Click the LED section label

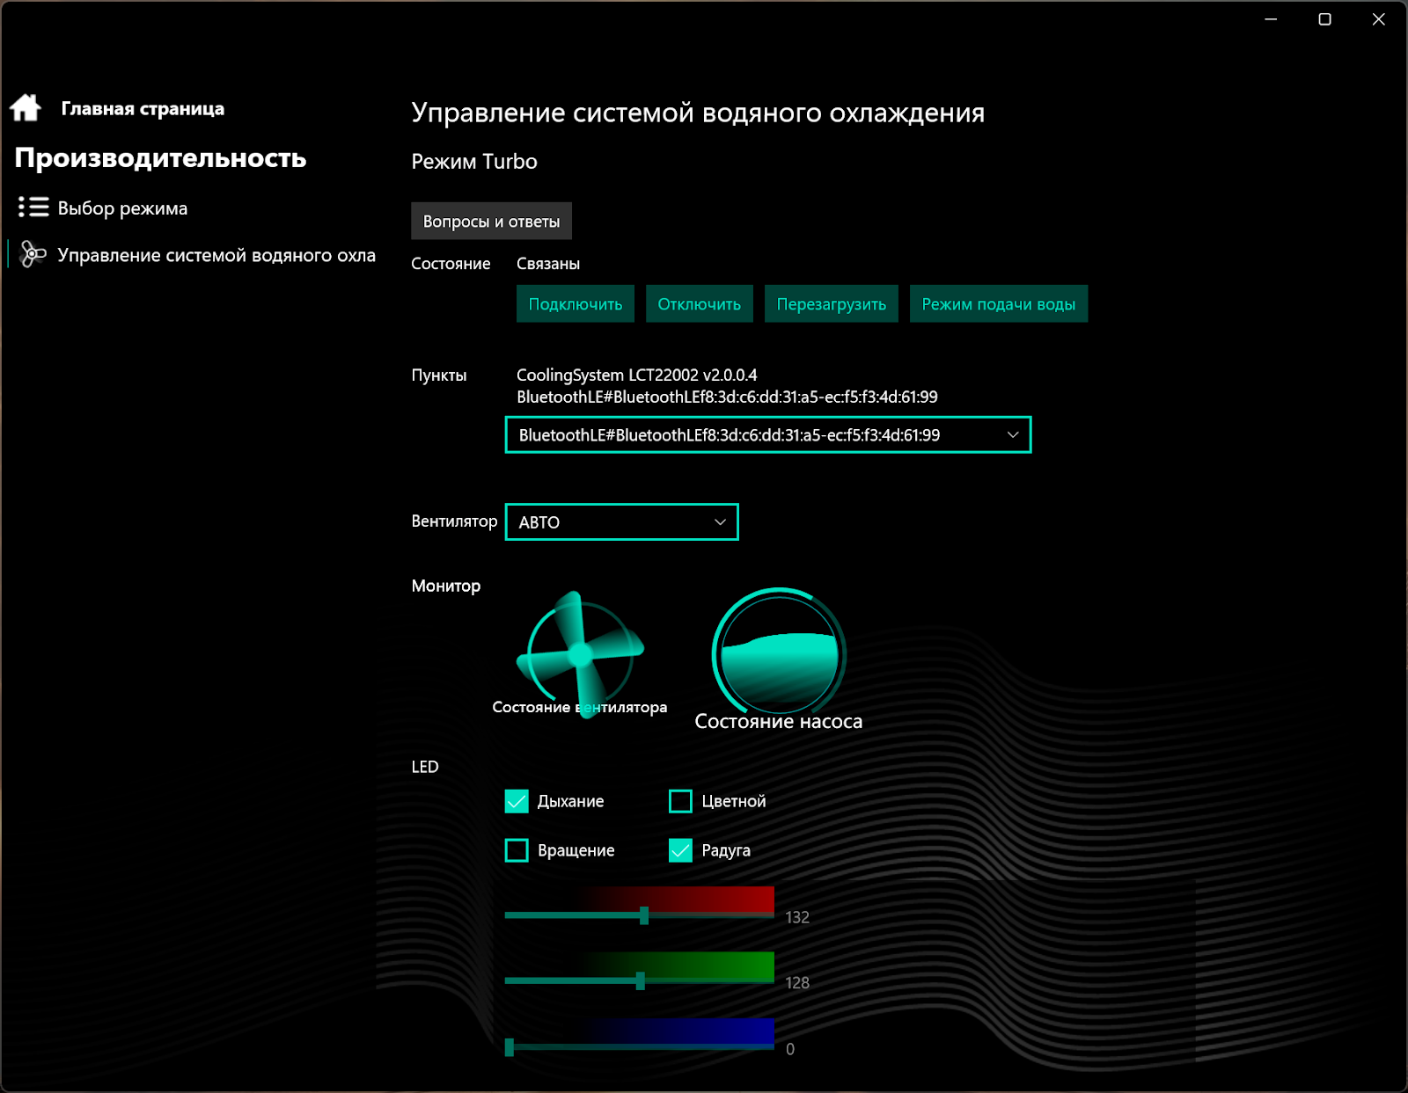pos(425,767)
